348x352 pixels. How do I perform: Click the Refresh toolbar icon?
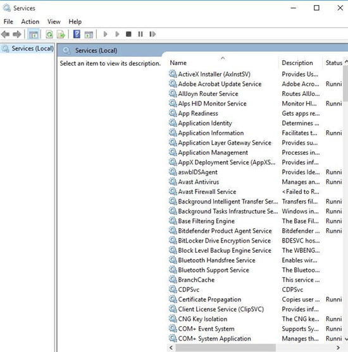point(49,34)
